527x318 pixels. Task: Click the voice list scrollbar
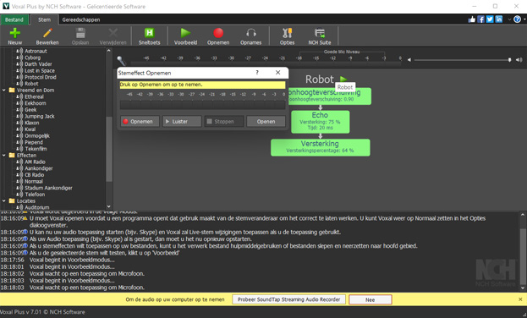click(109, 149)
